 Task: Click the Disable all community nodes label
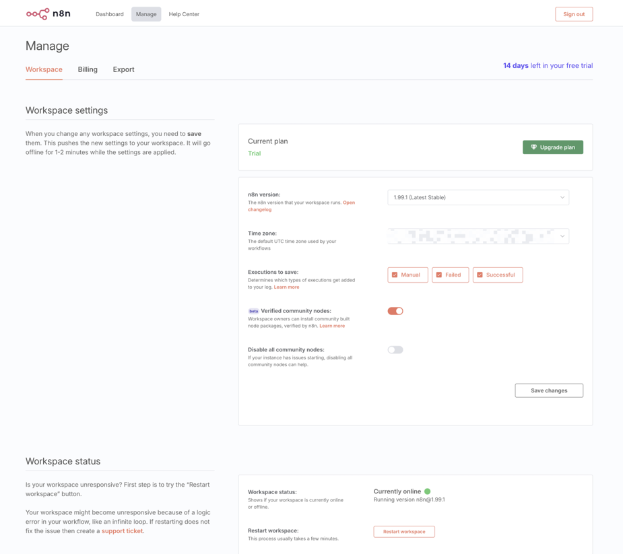point(286,349)
